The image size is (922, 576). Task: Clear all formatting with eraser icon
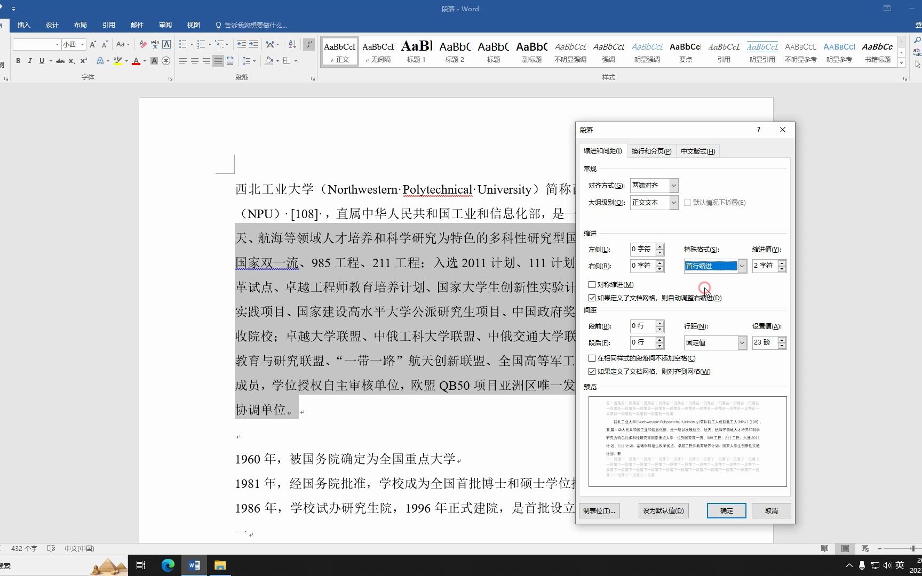click(143, 44)
